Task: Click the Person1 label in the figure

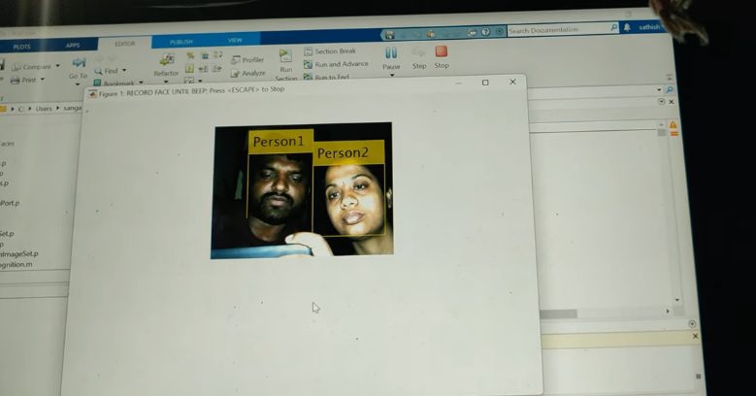Action: (279, 142)
